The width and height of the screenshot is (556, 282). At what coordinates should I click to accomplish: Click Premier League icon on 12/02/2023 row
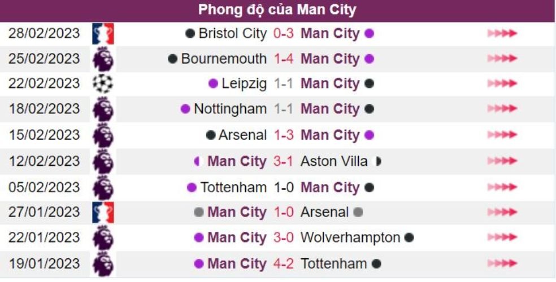point(103,161)
